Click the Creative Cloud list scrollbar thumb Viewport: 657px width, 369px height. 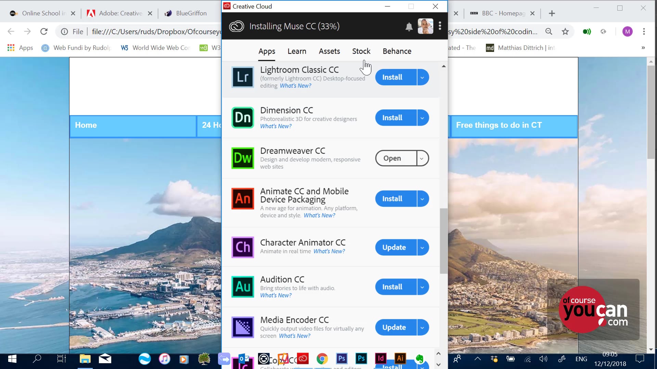443,241
